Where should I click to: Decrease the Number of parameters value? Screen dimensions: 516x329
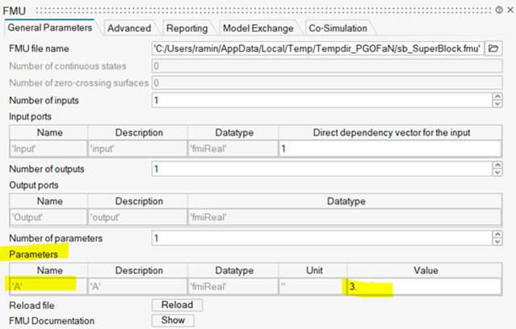coord(497,241)
